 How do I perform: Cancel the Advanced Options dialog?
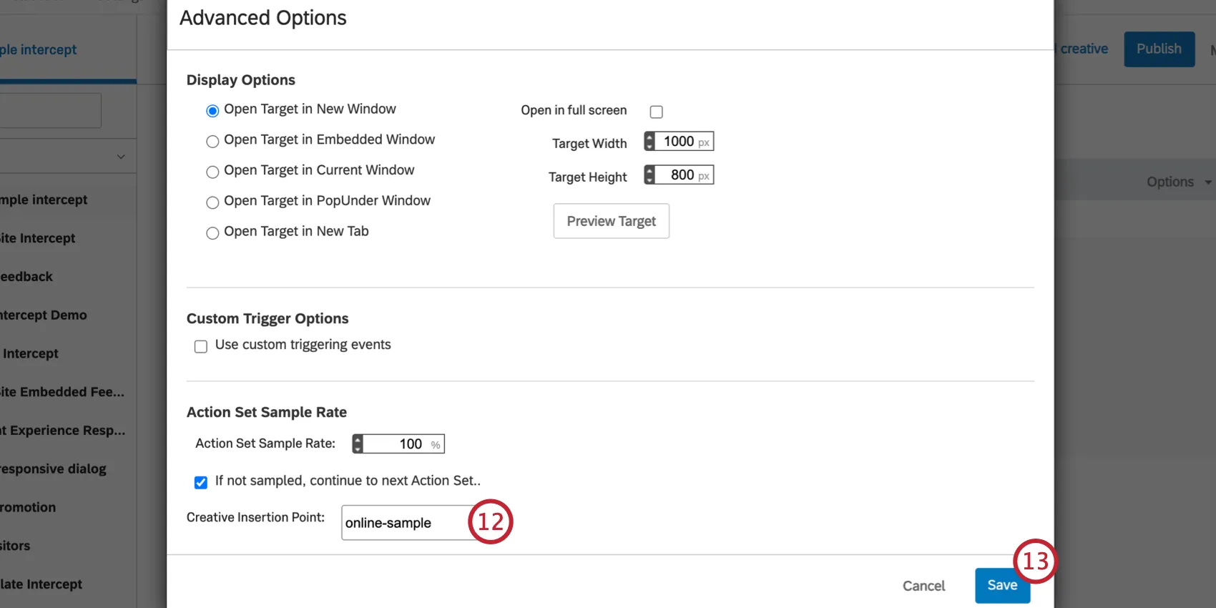click(x=923, y=585)
